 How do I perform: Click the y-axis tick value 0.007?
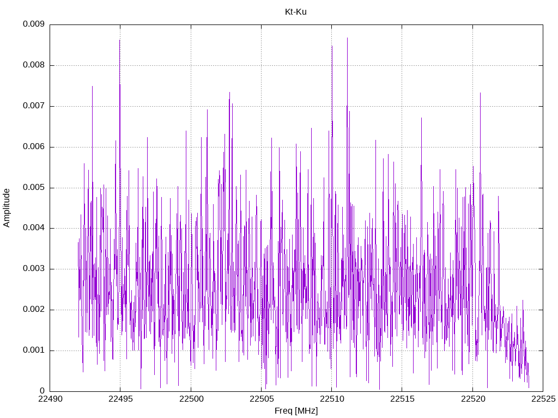tap(34, 106)
